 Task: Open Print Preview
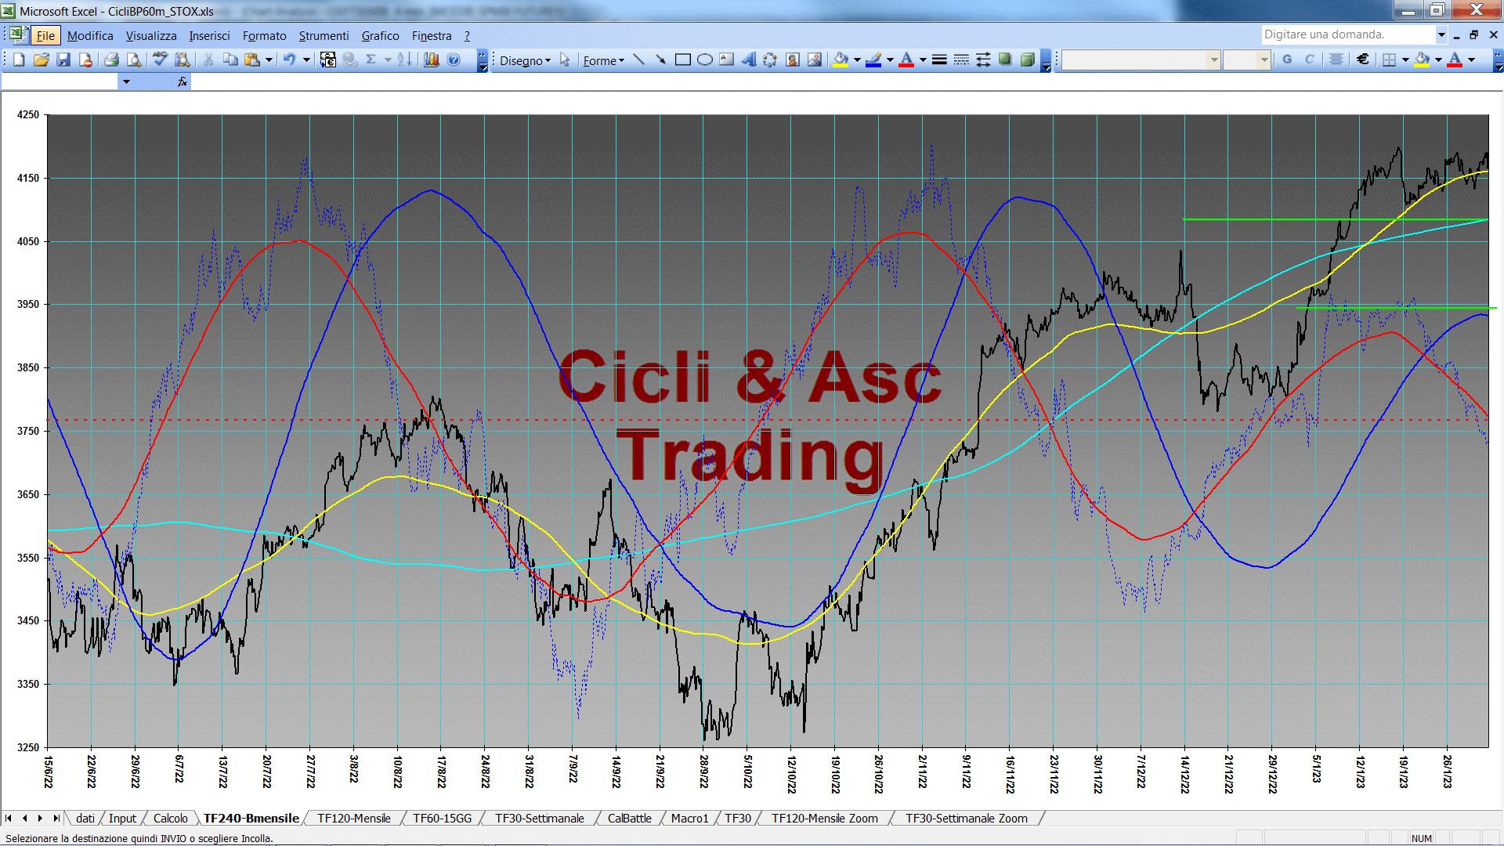pos(134,60)
